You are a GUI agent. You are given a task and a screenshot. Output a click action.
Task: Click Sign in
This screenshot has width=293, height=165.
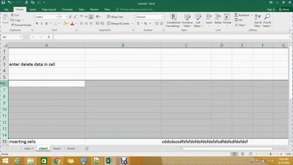271,9
